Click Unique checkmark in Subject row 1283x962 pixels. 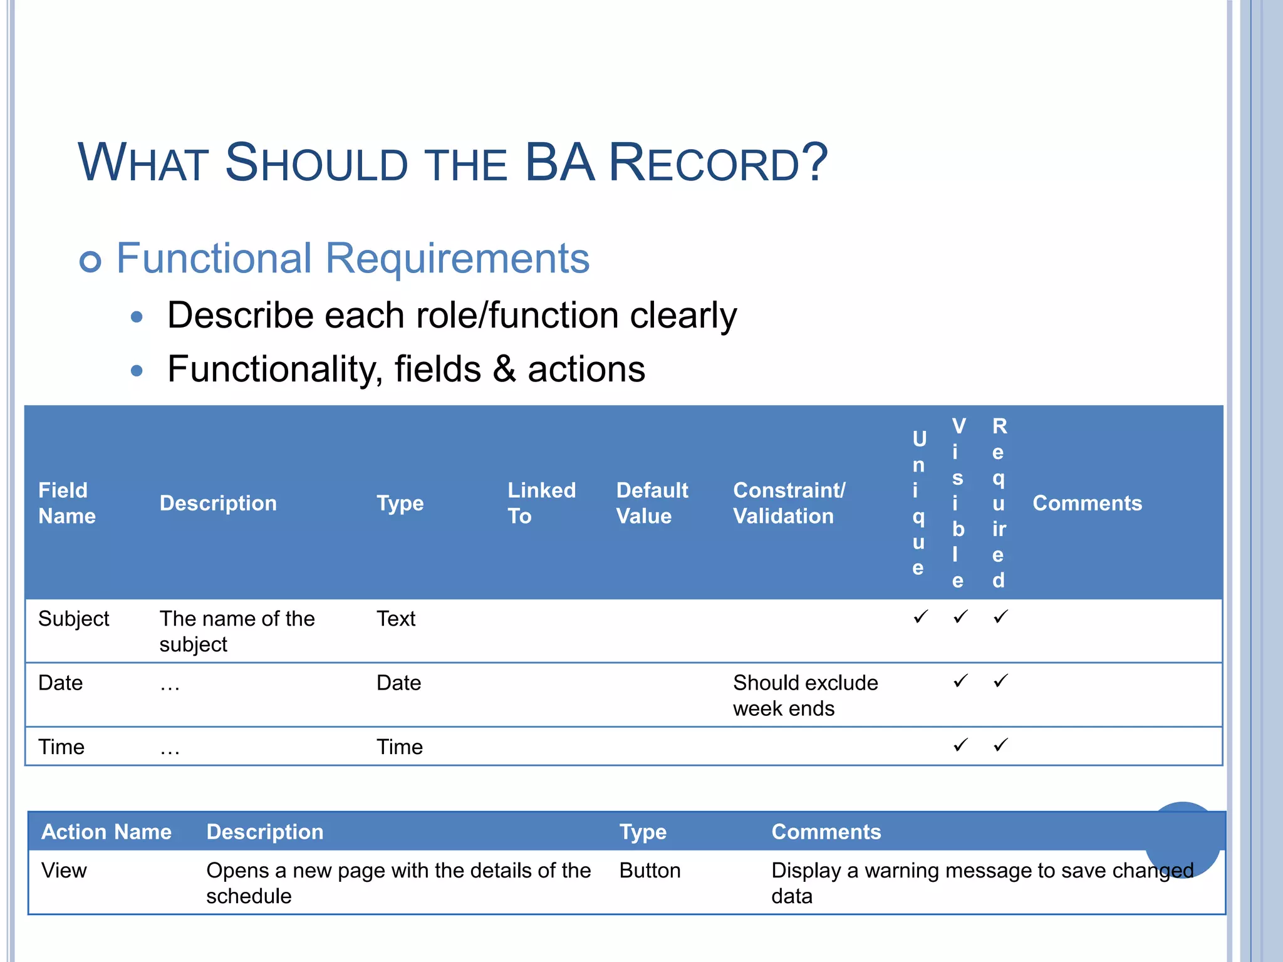pos(920,617)
